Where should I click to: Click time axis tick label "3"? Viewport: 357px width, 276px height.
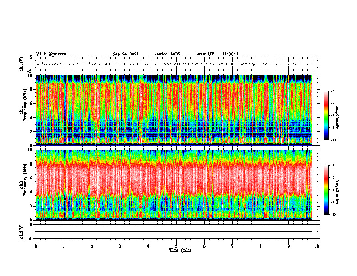120,246
